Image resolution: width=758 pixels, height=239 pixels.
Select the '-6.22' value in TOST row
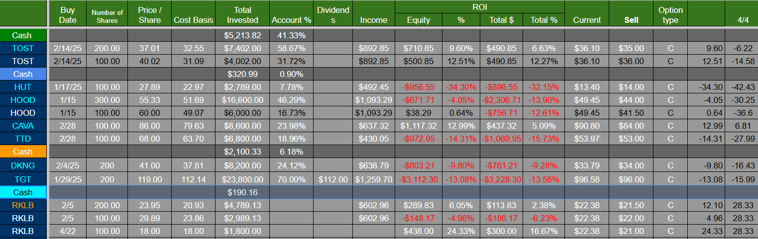tap(743, 48)
